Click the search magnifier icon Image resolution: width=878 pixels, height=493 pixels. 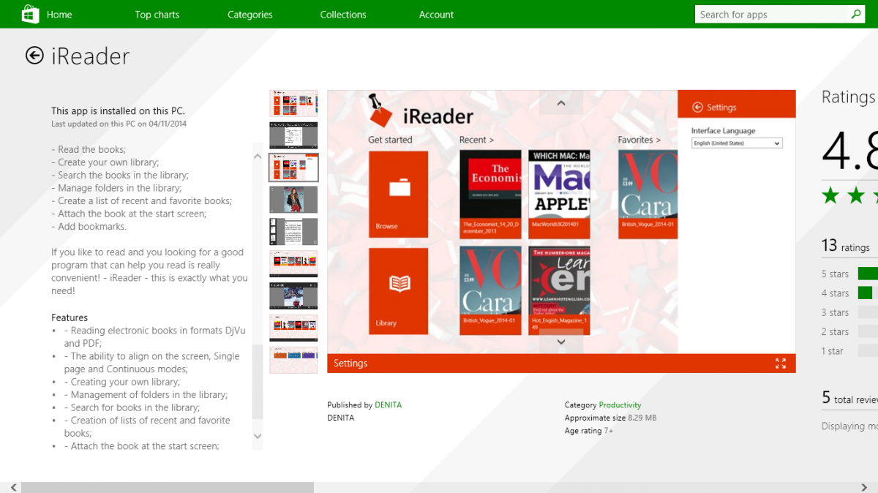(x=856, y=14)
